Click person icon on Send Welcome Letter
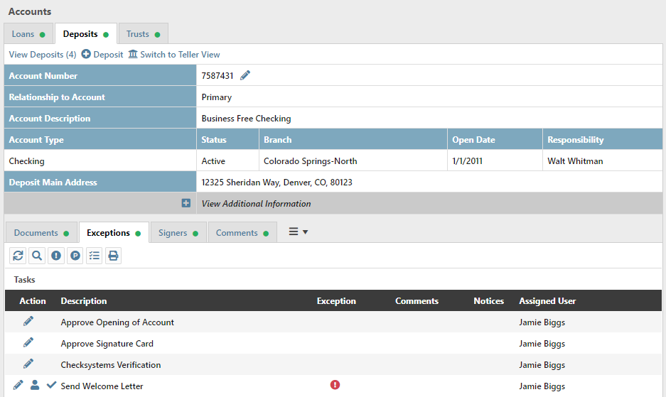 [35, 386]
